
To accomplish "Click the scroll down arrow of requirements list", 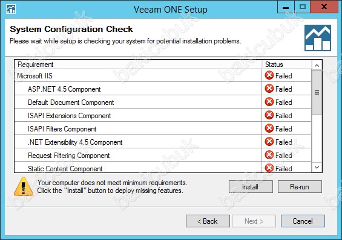I will click(x=317, y=167).
